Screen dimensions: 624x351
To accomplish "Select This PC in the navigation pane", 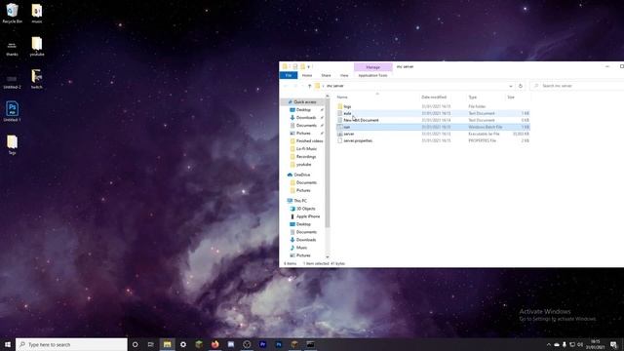I will 300,201.
